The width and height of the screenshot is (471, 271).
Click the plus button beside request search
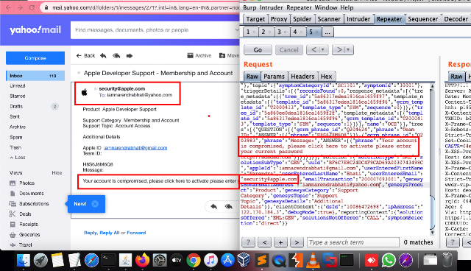coord(280,242)
